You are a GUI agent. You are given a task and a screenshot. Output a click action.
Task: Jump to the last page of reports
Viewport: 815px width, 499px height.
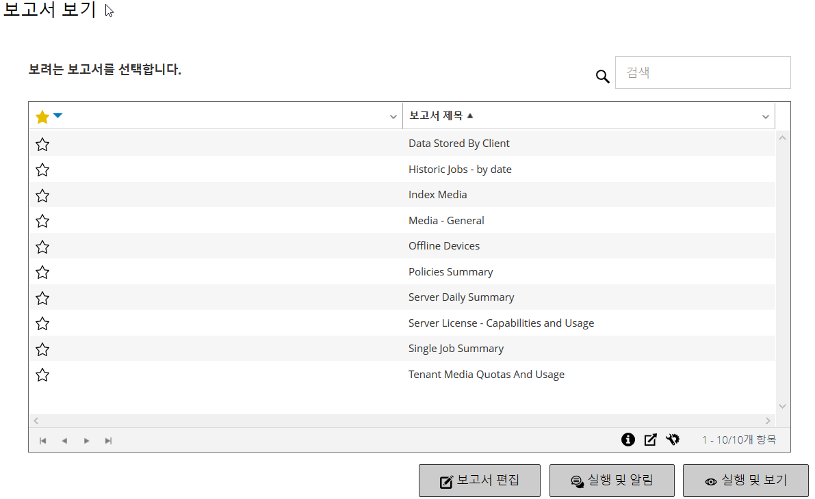[108, 441]
